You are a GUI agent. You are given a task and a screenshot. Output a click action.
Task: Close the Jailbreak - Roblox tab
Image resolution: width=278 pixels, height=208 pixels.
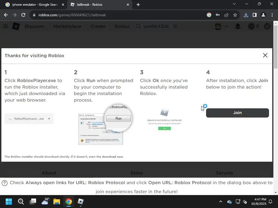pos(128,5)
